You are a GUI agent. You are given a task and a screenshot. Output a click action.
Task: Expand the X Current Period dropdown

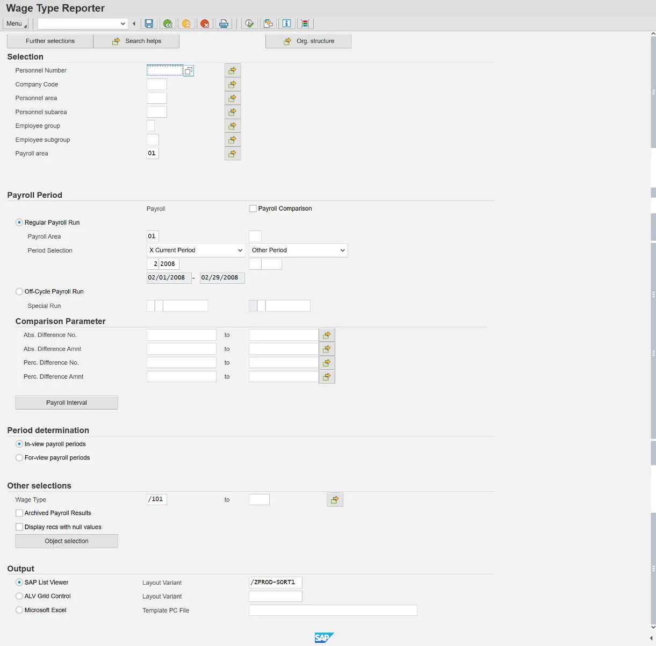pos(240,250)
